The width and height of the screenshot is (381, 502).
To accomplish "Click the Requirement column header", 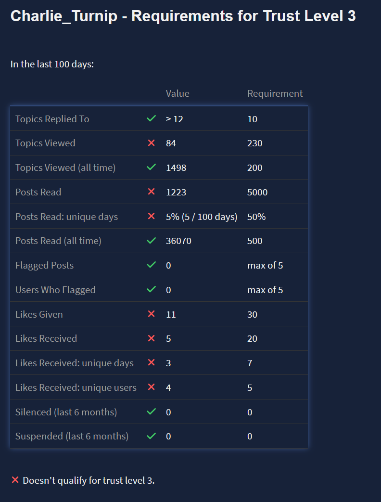I will click(275, 93).
